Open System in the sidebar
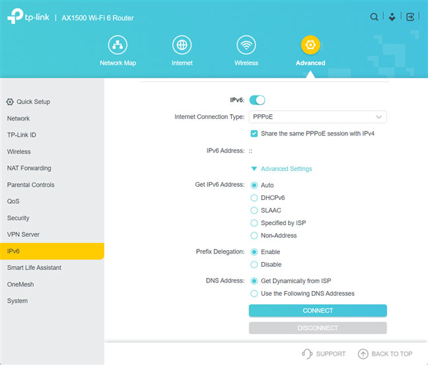The height and width of the screenshot is (365, 428). tap(17, 301)
